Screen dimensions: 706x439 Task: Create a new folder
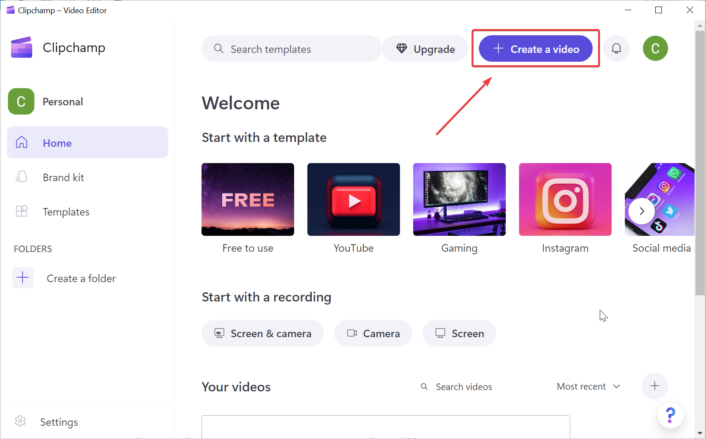click(81, 278)
